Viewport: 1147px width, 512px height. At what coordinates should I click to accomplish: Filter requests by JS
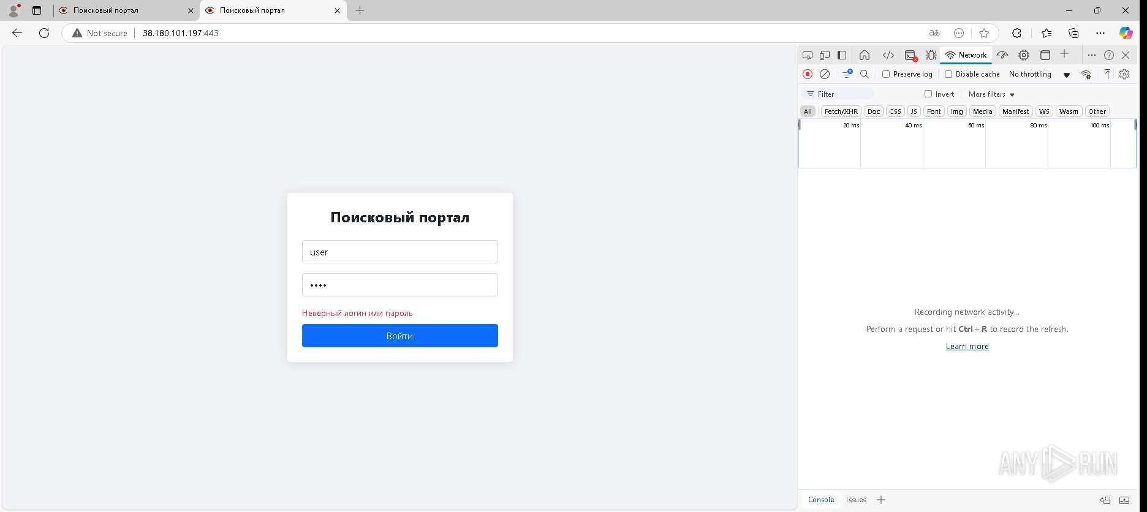914,111
